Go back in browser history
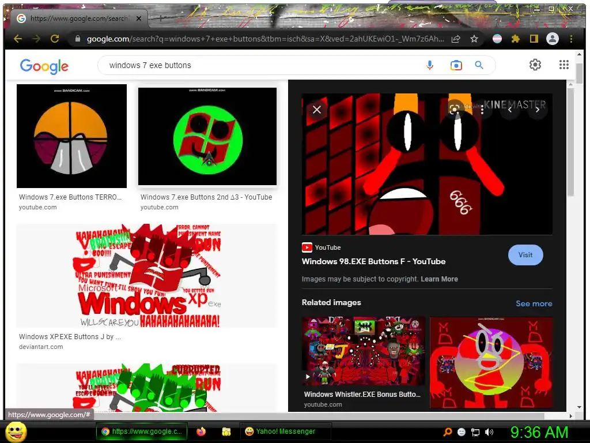This screenshot has width=590, height=443. pos(18,39)
